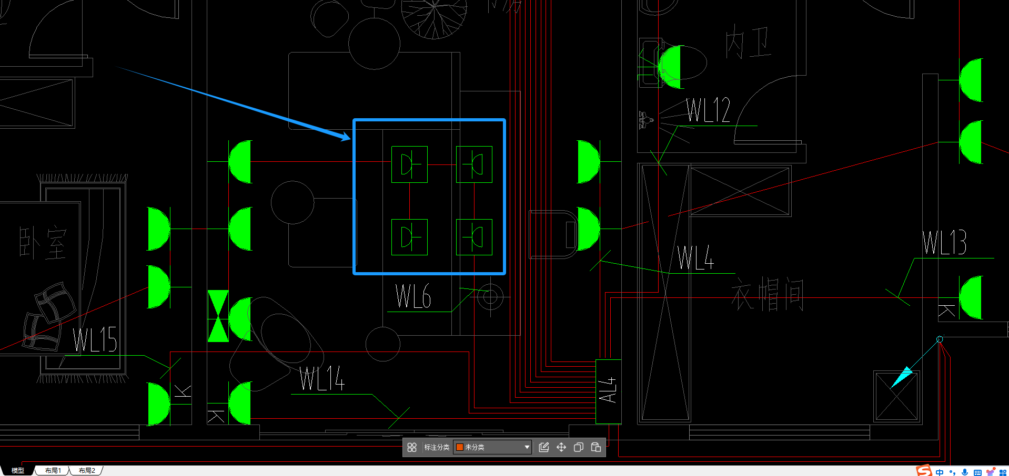
Task: Click the paste icon in annotation toolbar
Action: pos(596,447)
